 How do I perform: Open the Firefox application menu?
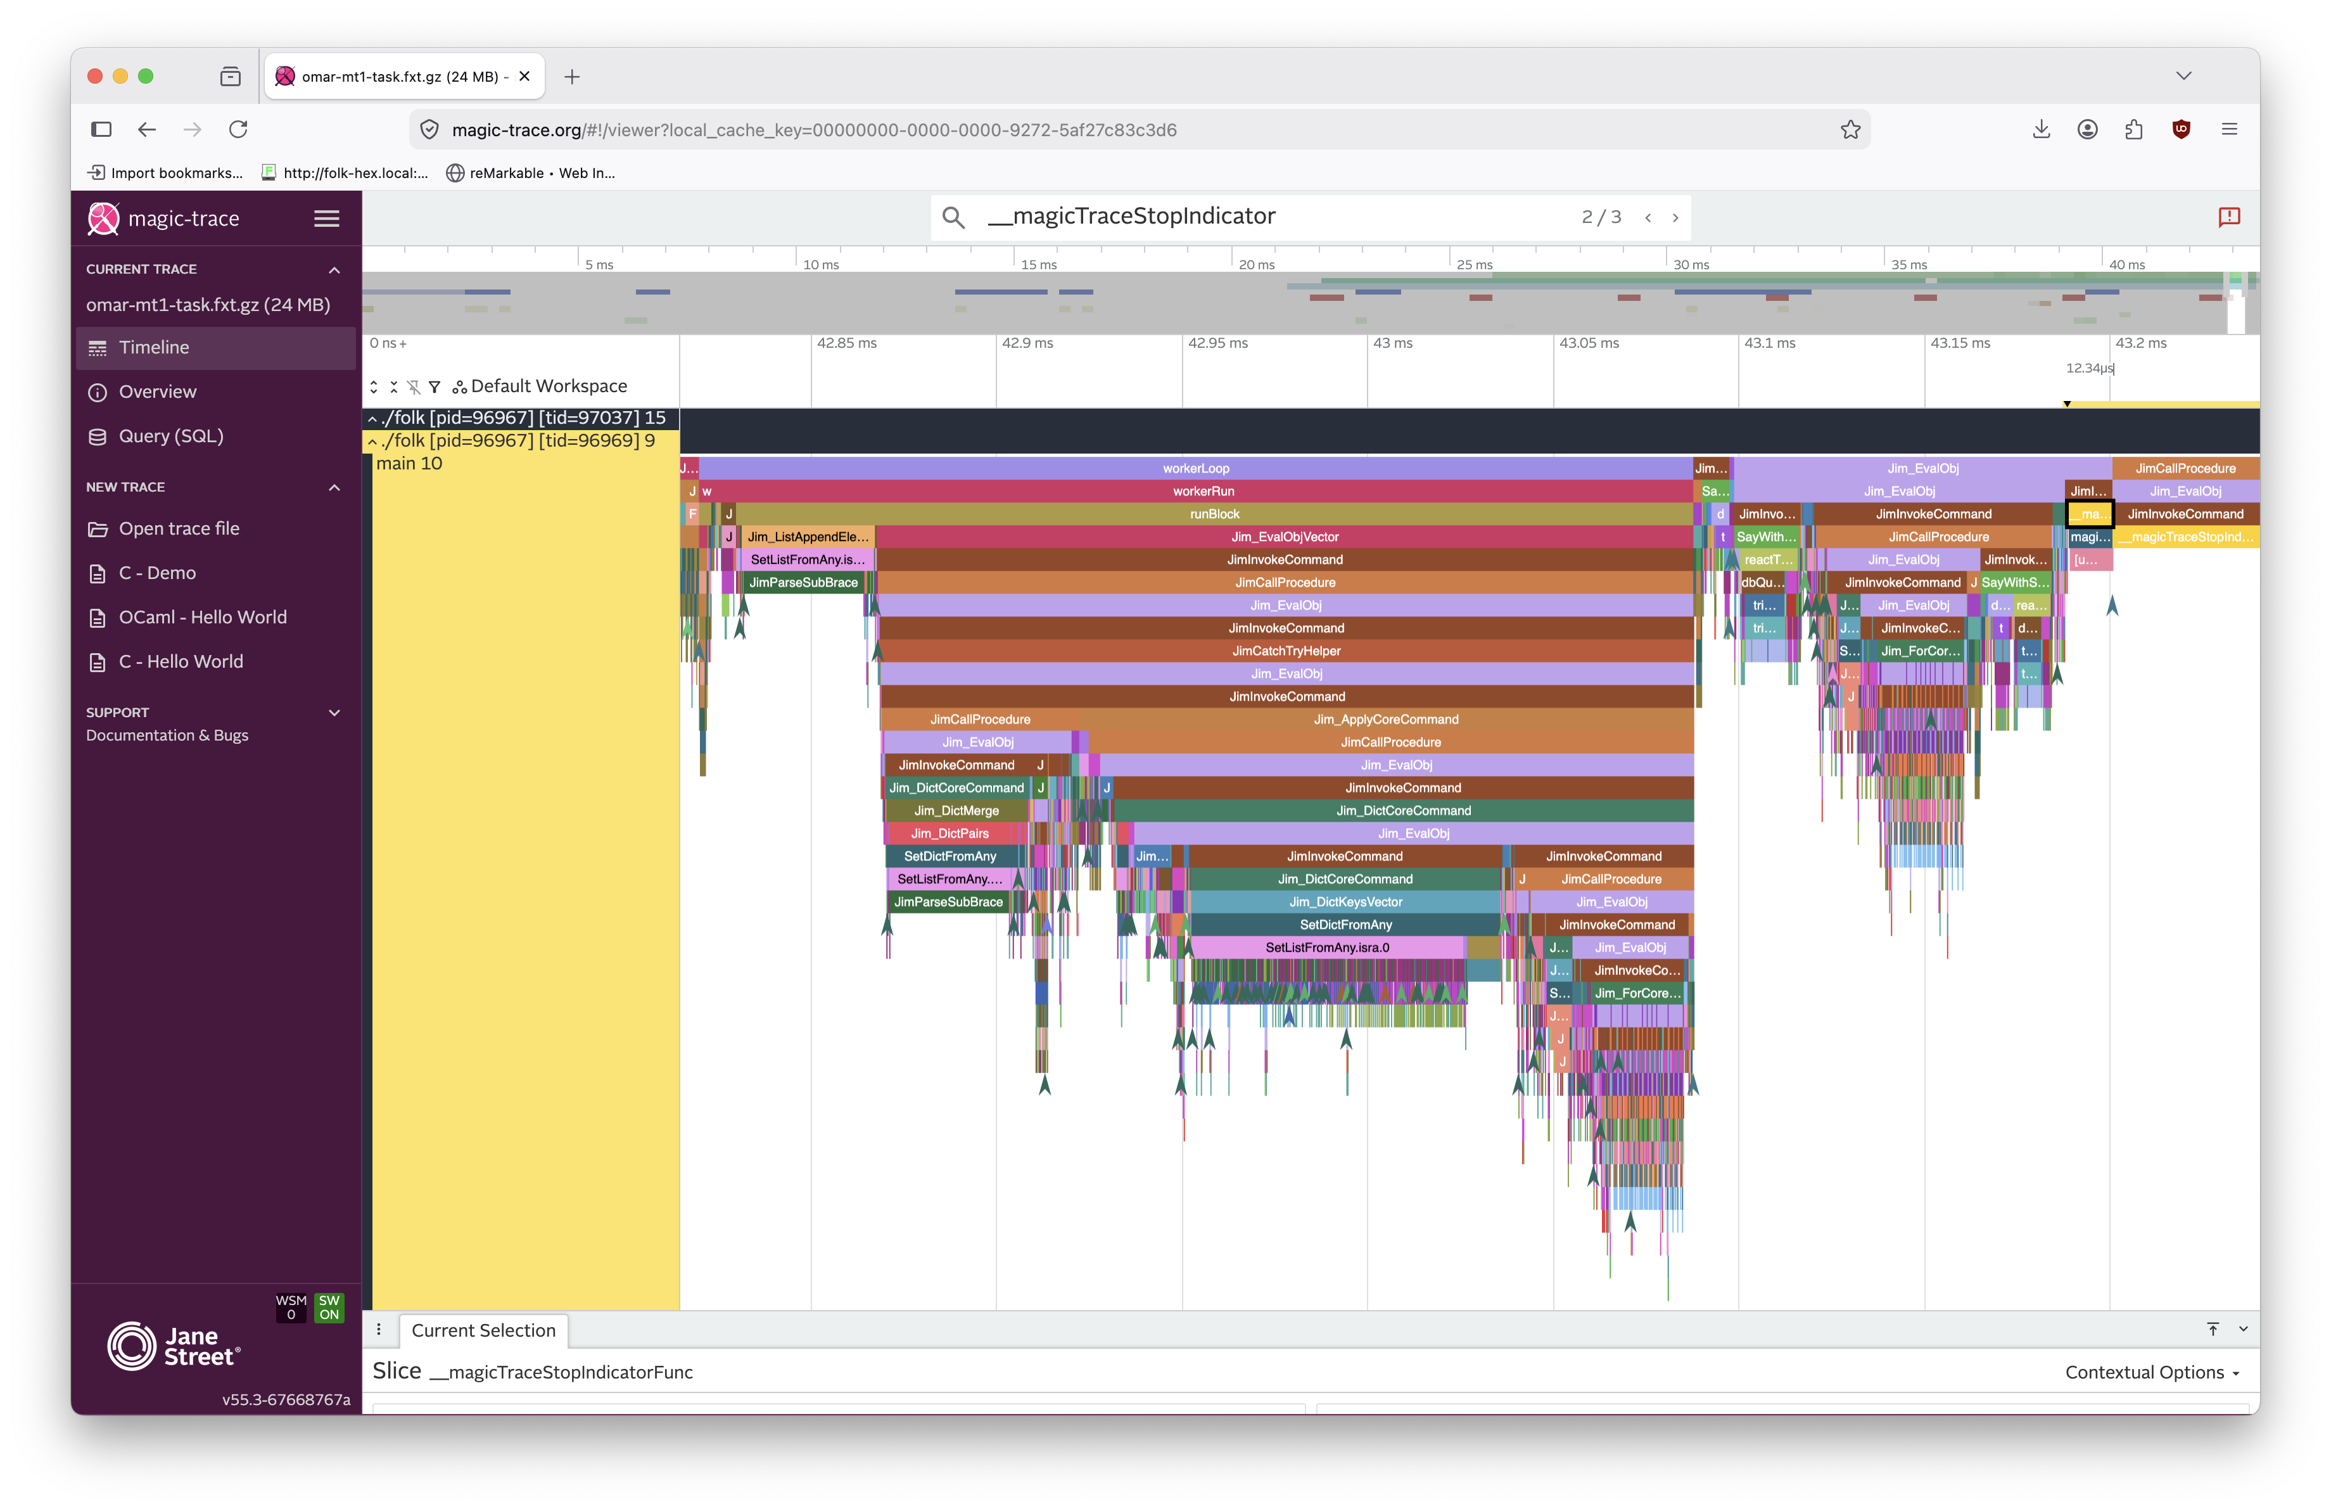[2229, 129]
